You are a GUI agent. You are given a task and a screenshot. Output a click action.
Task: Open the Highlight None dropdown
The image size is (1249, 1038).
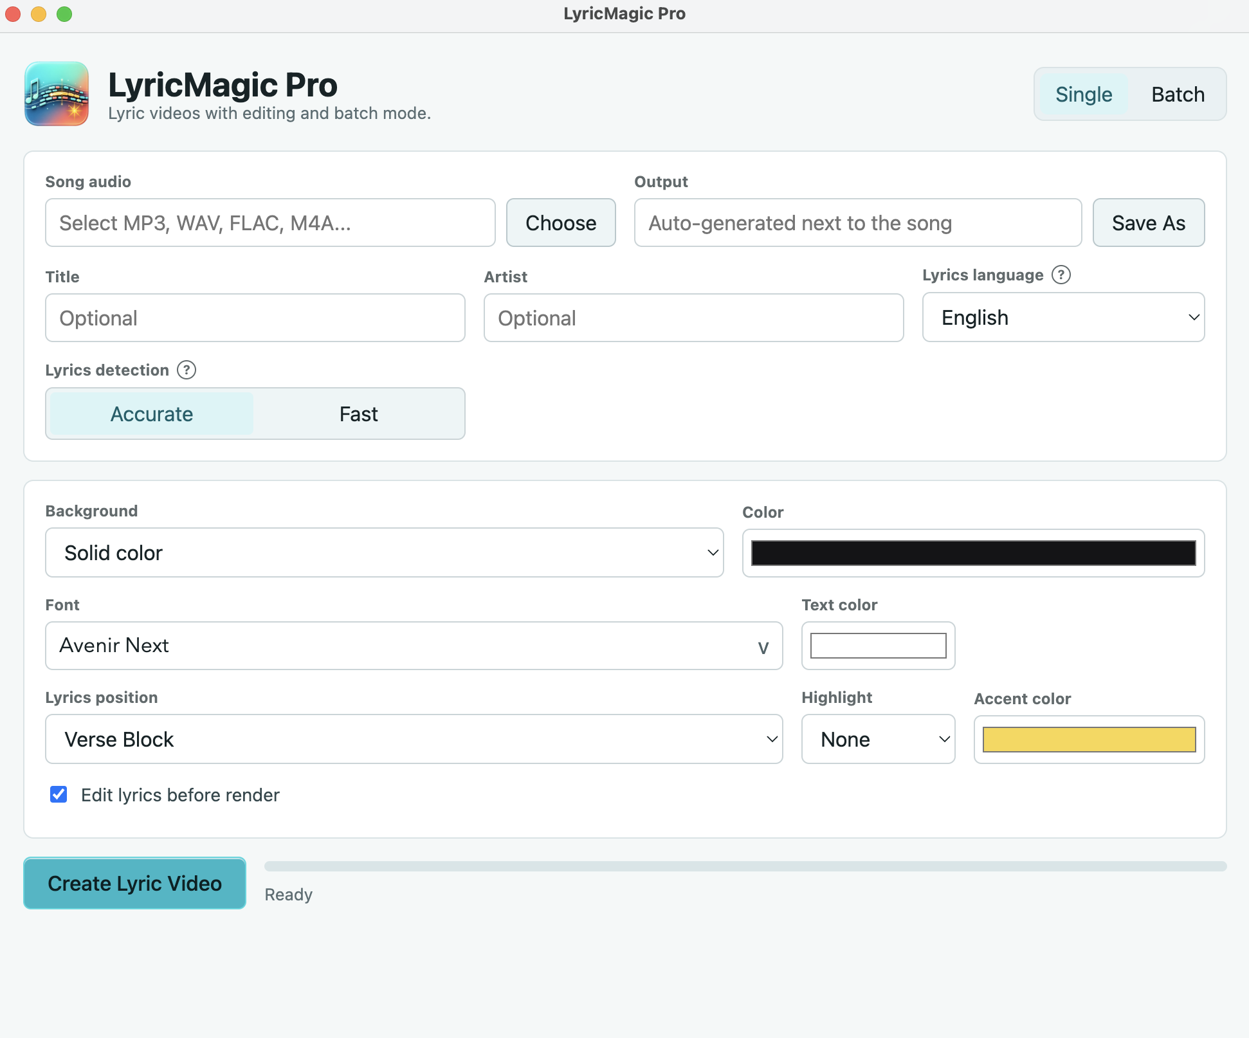click(878, 739)
